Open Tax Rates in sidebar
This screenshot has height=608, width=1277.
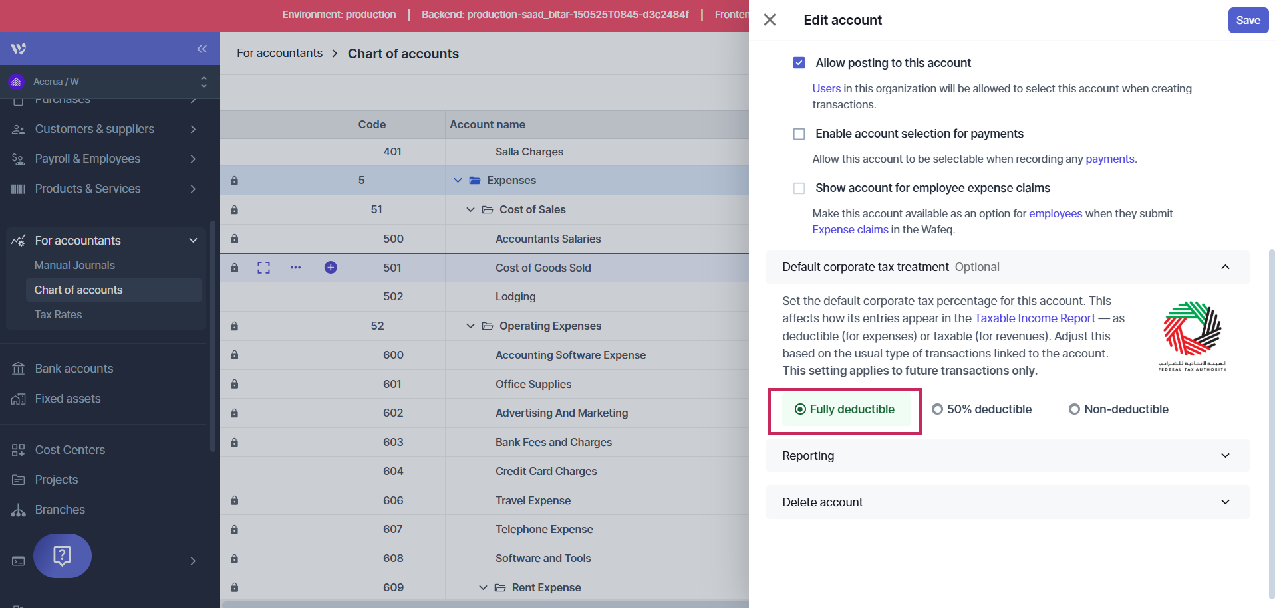tap(59, 314)
